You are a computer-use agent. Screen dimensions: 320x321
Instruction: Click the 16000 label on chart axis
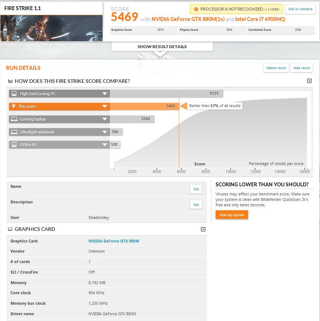tap(304, 172)
